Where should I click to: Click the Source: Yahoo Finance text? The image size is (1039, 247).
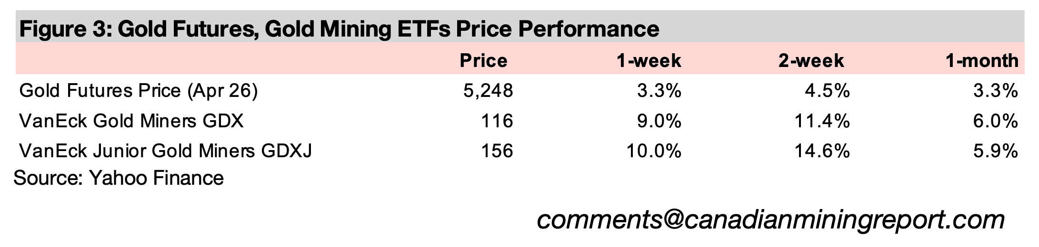click(x=119, y=178)
